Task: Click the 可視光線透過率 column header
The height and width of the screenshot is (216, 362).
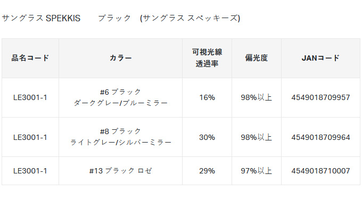Action: point(207,58)
